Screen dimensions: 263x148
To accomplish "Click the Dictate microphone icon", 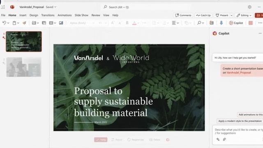I will tap(221, 23).
